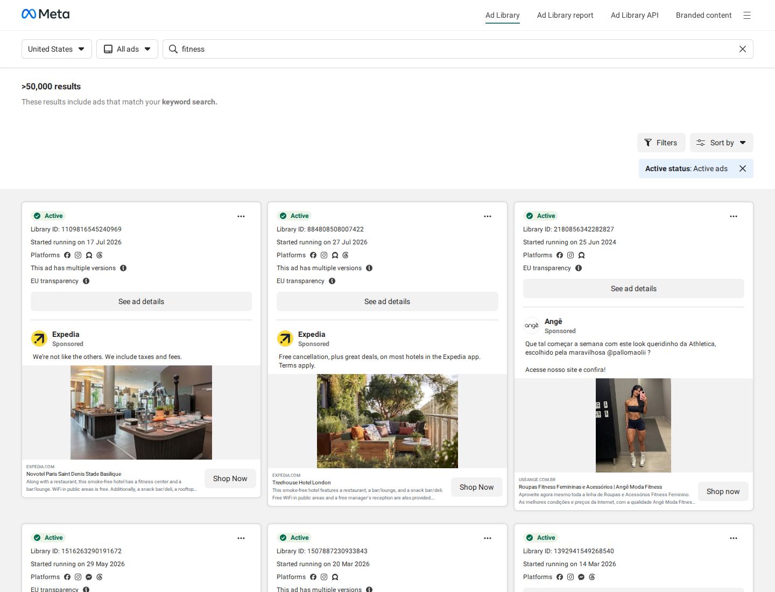The height and width of the screenshot is (592, 775).
Task: Expand the Sort by dropdown
Action: 722,143
